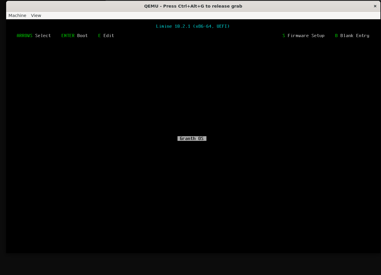The height and width of the screenshot is (275, 381).
Task: Click the Firmware Setup label
Action: point(306,36)
